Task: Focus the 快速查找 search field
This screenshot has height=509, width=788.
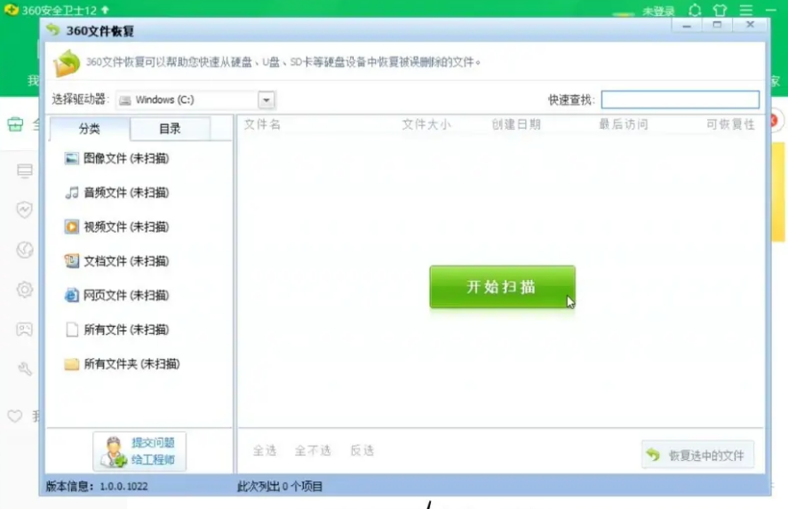Action: click(x=680, y=99)
